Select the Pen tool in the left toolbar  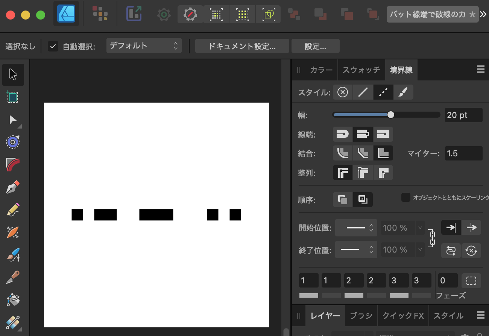(x=13, y=187)
